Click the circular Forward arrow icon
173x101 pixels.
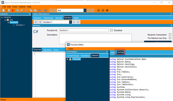[x=103, y=10]
